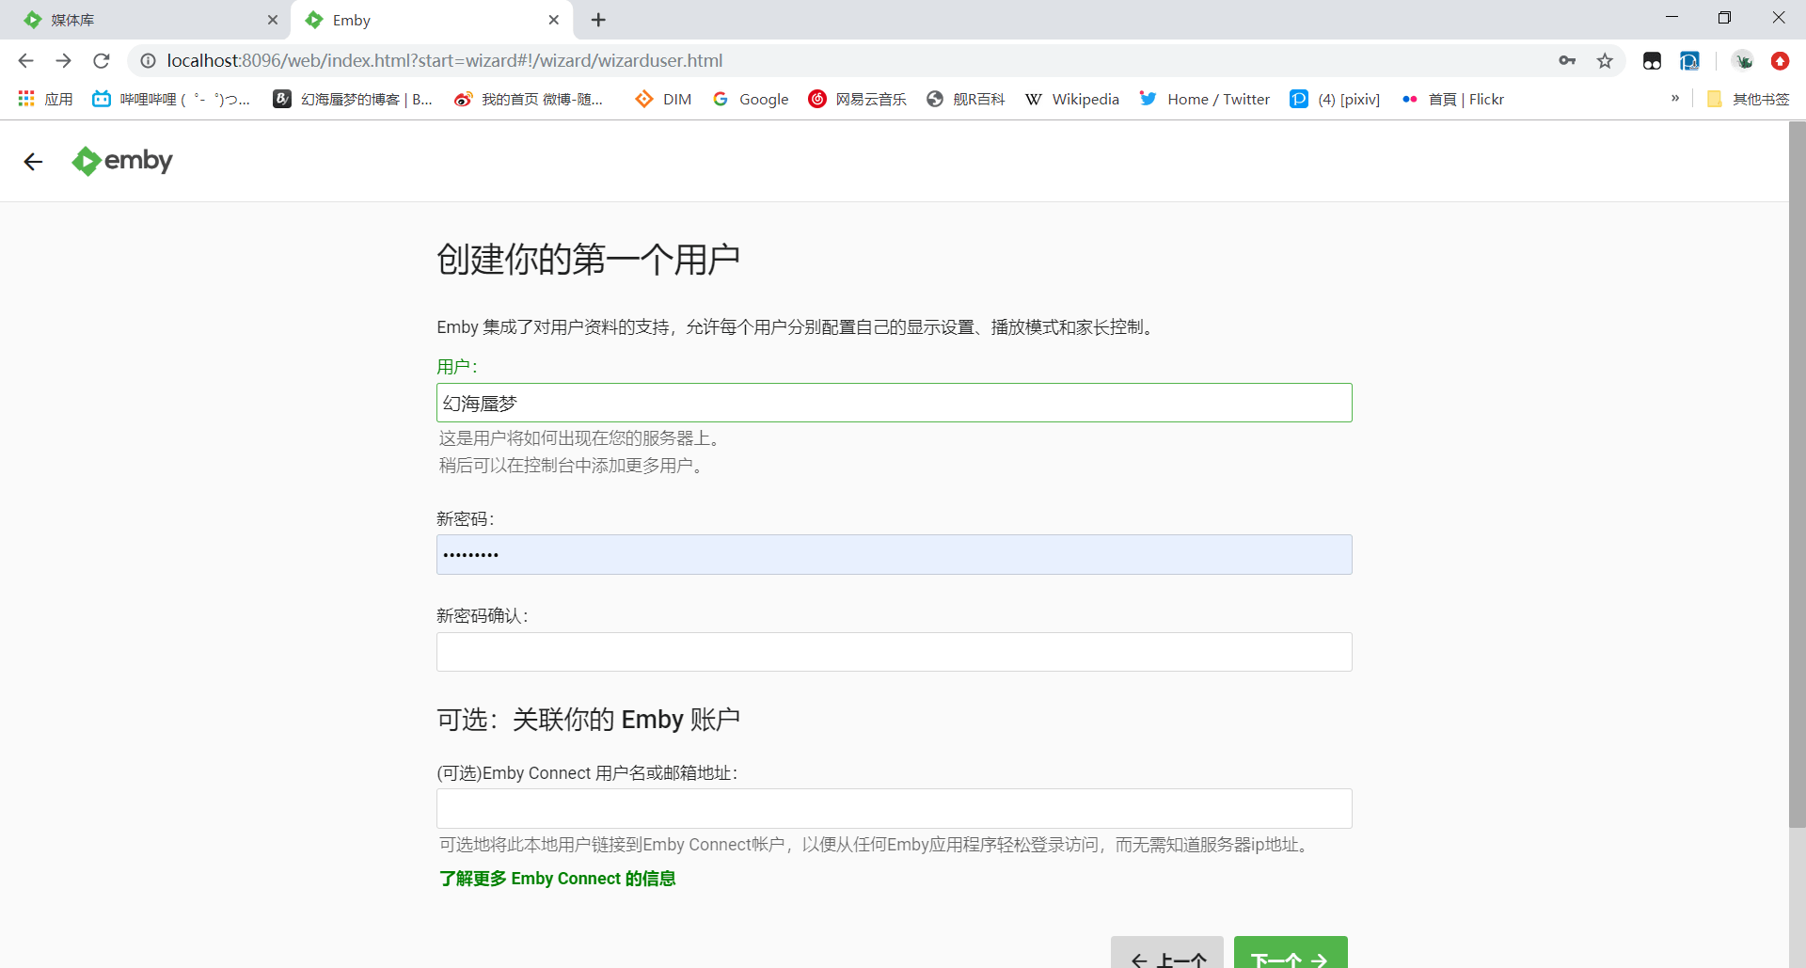Click the vertical page scrollbar
Image resolution: width=1806 pixels, height=968 pixels.
1797,474
